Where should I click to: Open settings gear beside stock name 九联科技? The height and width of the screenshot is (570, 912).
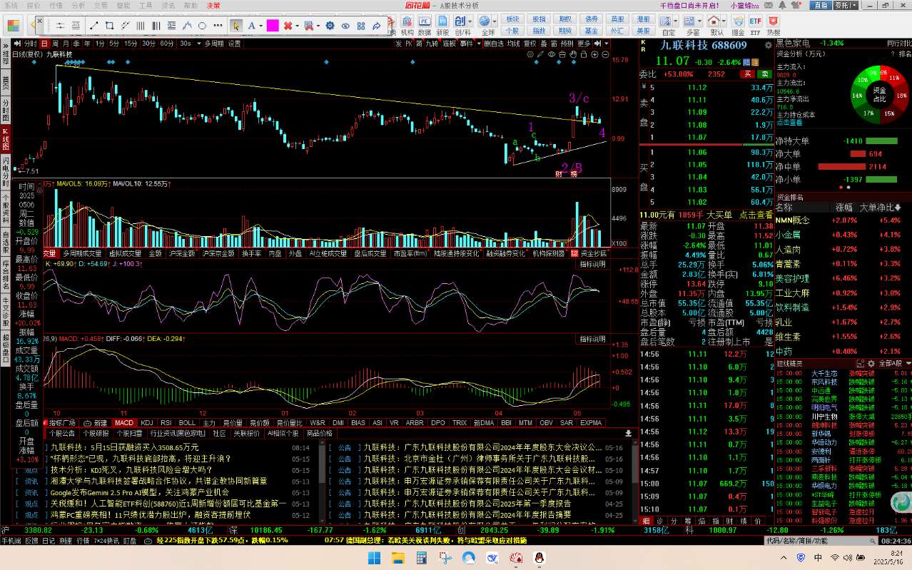(x=769, y=44)
